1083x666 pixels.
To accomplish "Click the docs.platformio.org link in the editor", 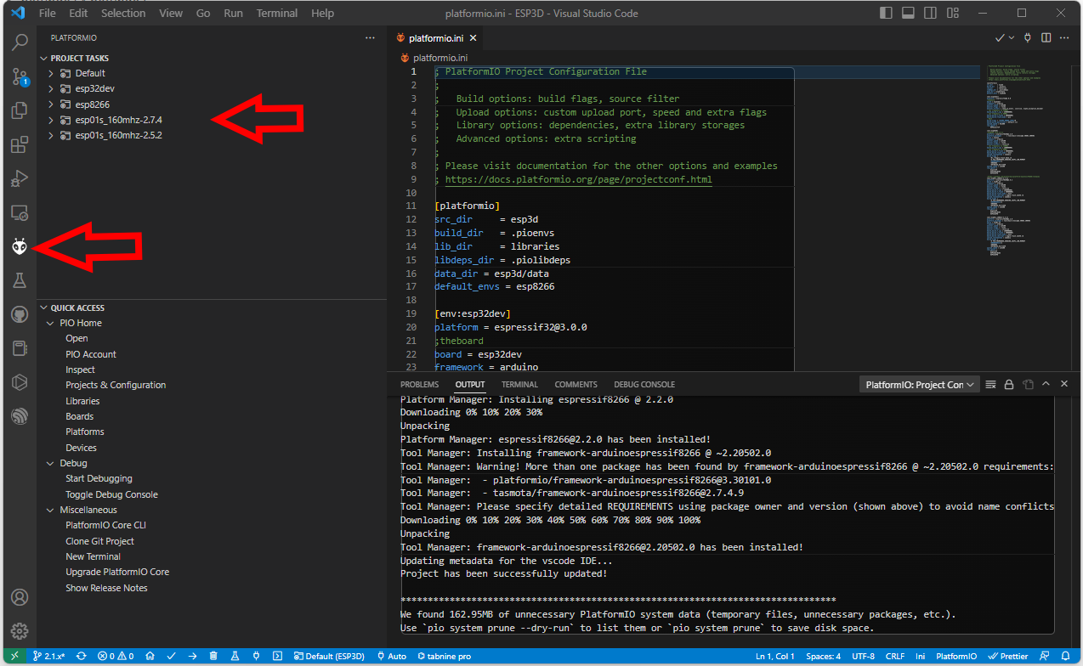I will (x=578, y=179).
